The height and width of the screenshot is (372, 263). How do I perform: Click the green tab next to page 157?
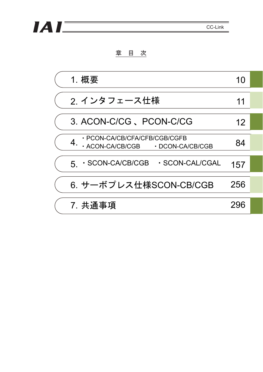tap(256, 164)
